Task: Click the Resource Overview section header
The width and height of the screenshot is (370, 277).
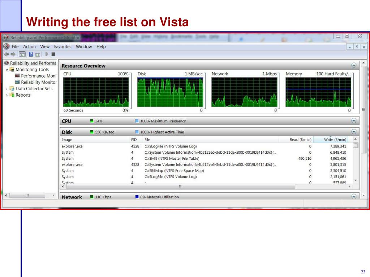Action: click(210, 66)
